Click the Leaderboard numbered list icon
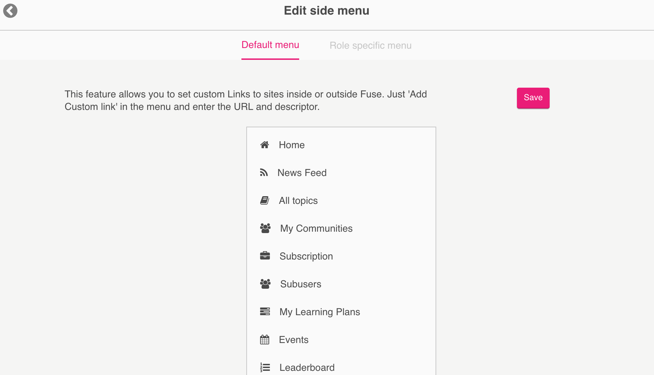This screenshot has width=654, height=375. pos(265,367)
